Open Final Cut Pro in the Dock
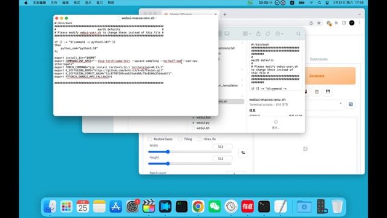 click(149, 206)
